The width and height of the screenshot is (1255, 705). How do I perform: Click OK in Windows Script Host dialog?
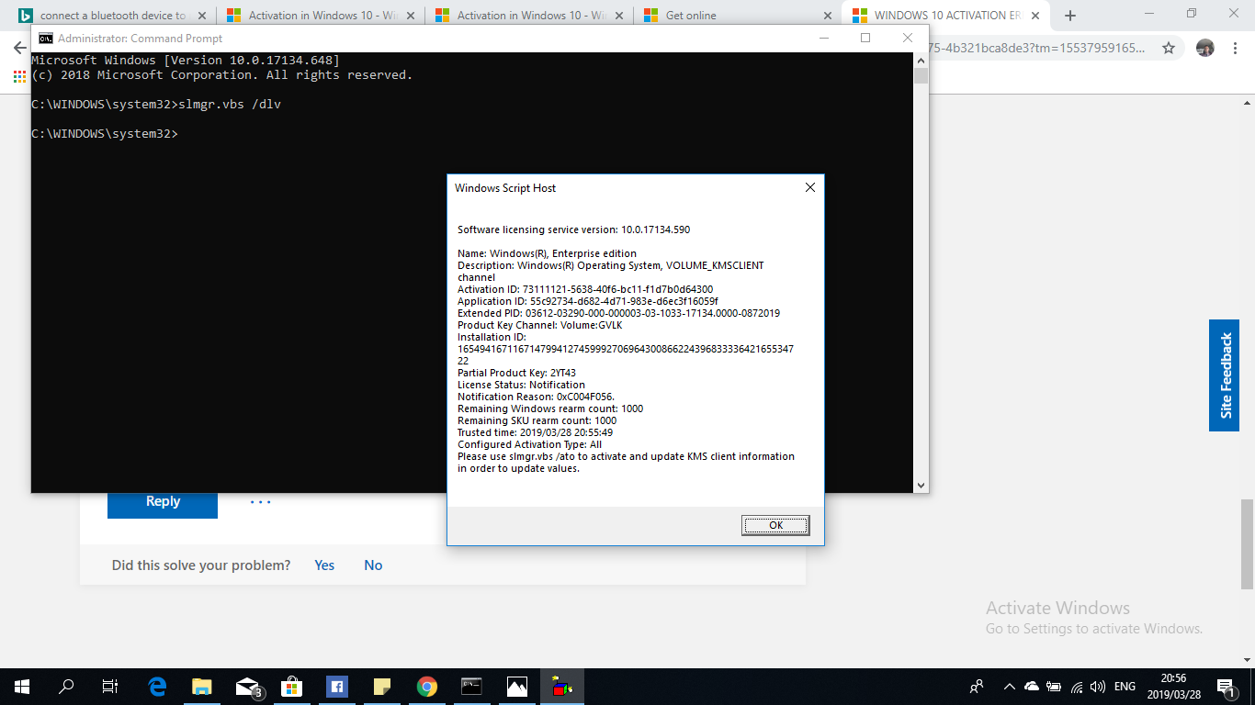pos(775,525)
